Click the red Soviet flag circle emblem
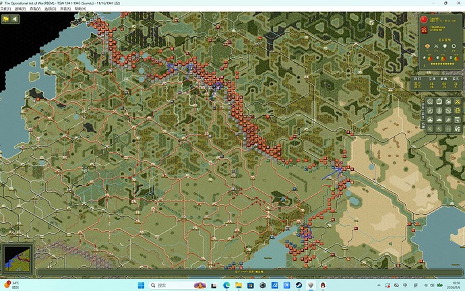The width and height of the screenshot is (465, 291). tap(424, 20)
